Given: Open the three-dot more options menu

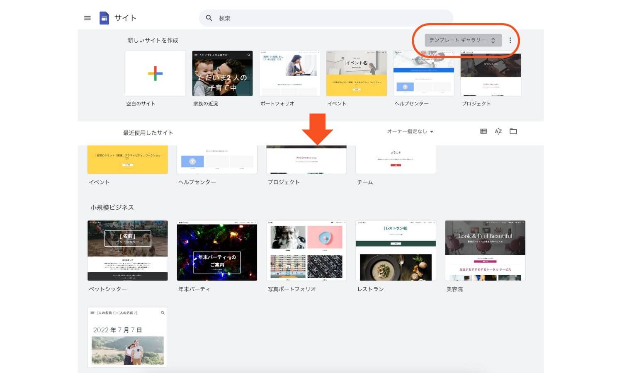Looking at the screenshot, I should (x=510, y=40).
